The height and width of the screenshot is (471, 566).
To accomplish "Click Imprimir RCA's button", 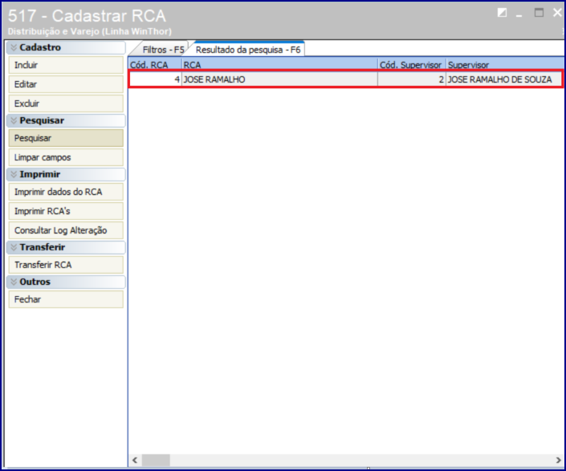I will point(66,211).
